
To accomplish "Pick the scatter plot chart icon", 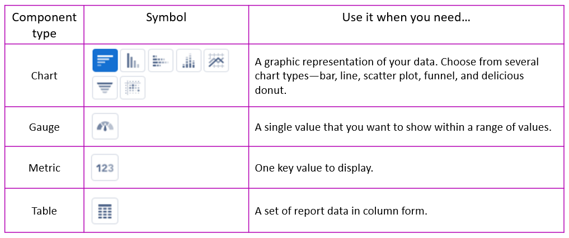I will (x=133, y=87).
